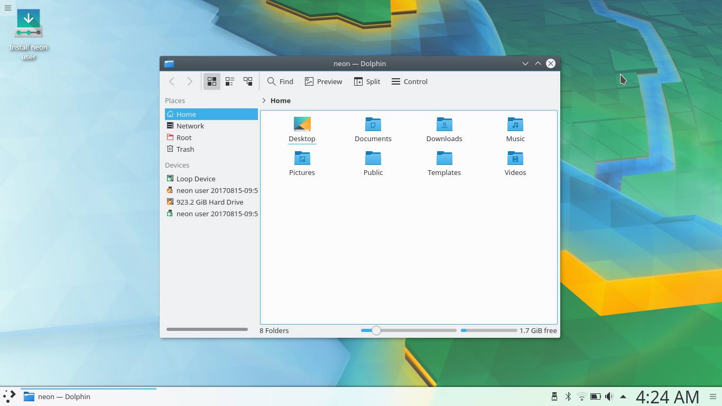Viewport: 722px width, 406px height.
Task: Open the Music folder
Action: [515, 130]
